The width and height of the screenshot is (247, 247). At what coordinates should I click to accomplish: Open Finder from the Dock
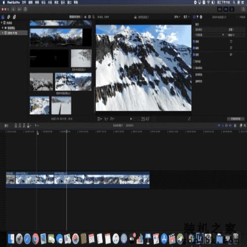pyautogui.click(x=11, y=239)
